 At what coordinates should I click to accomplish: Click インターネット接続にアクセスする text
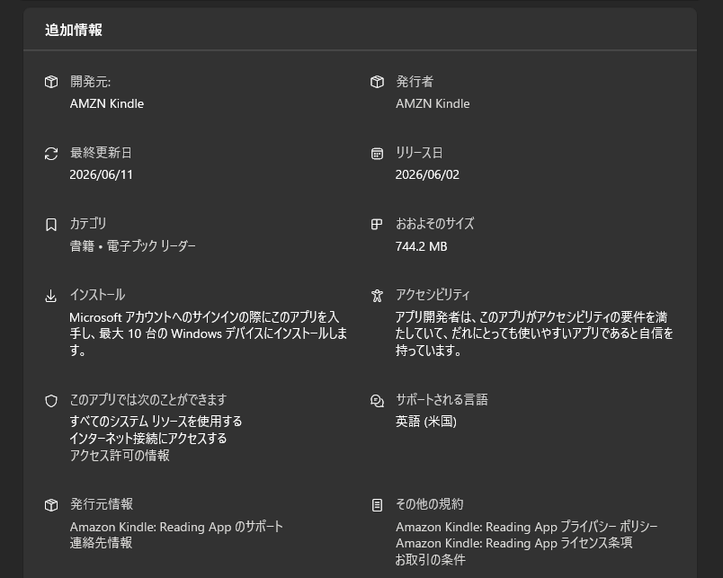pos(148,438)
